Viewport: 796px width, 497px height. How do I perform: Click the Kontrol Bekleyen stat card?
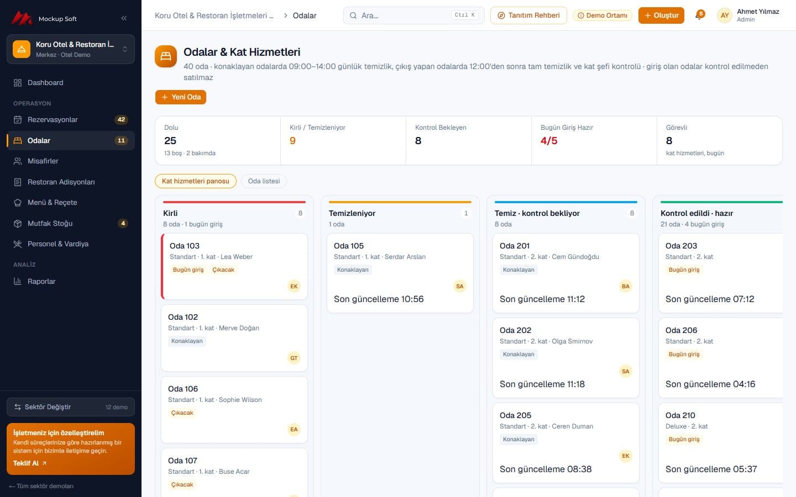pos(469,140)
